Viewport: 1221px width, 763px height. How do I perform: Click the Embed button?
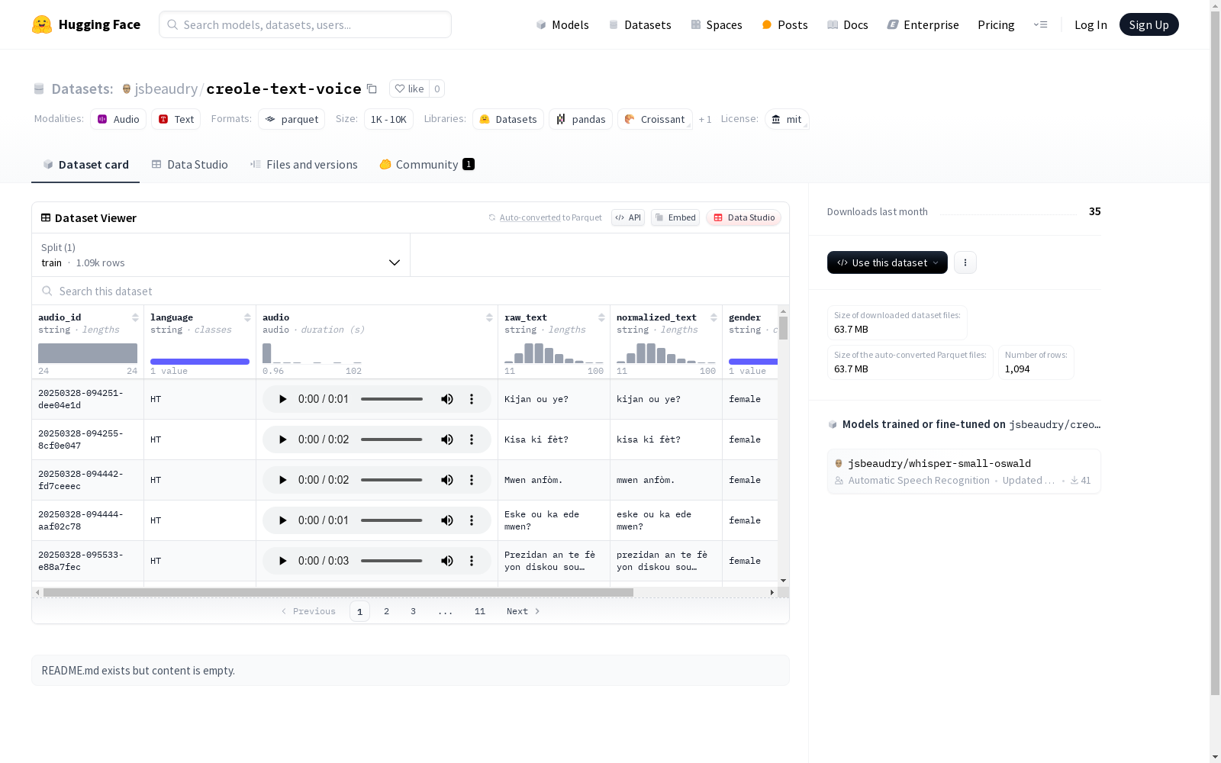[x=675, y=217]
